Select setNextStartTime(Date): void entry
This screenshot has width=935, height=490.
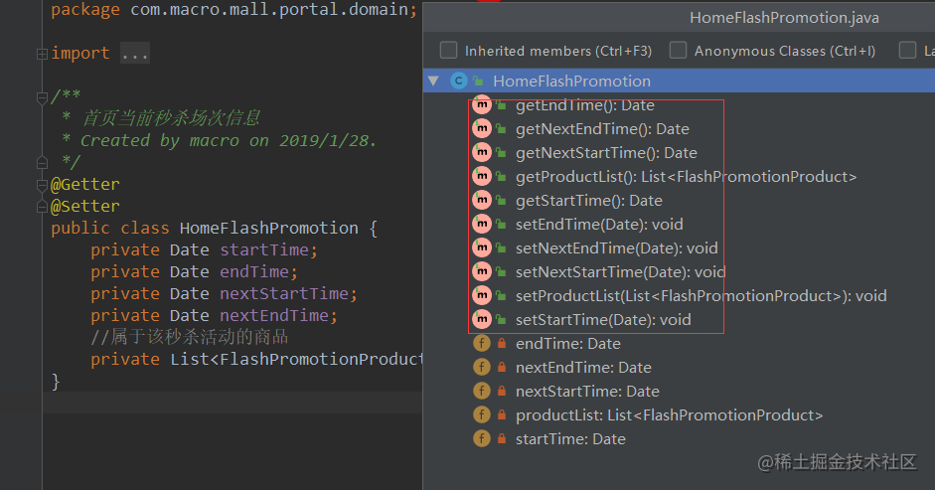coord(621,272)
